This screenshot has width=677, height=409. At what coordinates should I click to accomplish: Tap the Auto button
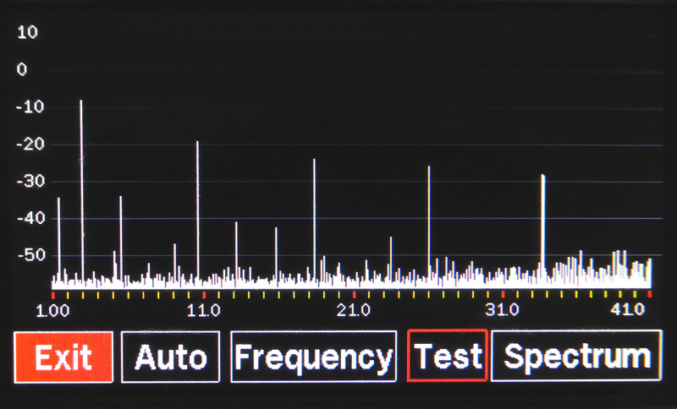(170, 357)
